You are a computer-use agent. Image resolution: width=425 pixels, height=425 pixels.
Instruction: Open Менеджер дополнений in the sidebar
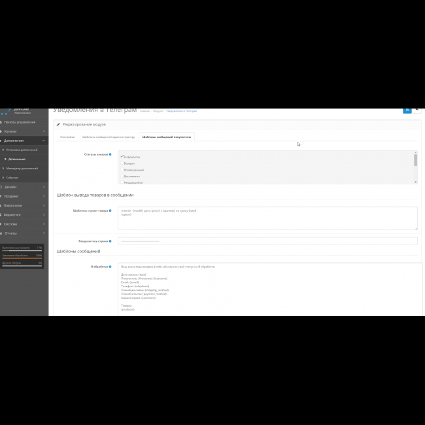[x=22, y=168]
